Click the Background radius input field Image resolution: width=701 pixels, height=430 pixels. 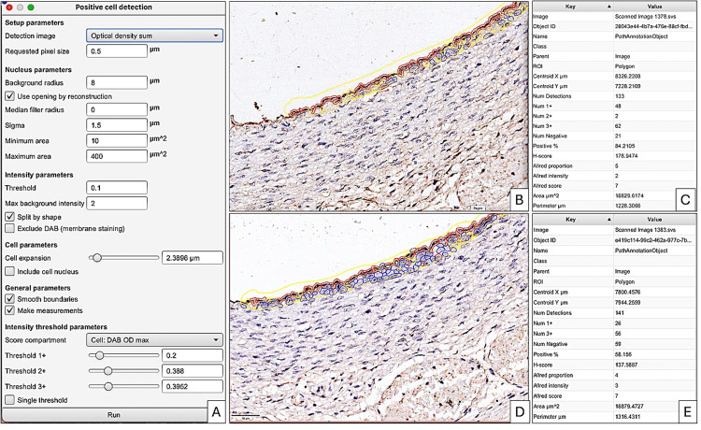coord(117,82)
